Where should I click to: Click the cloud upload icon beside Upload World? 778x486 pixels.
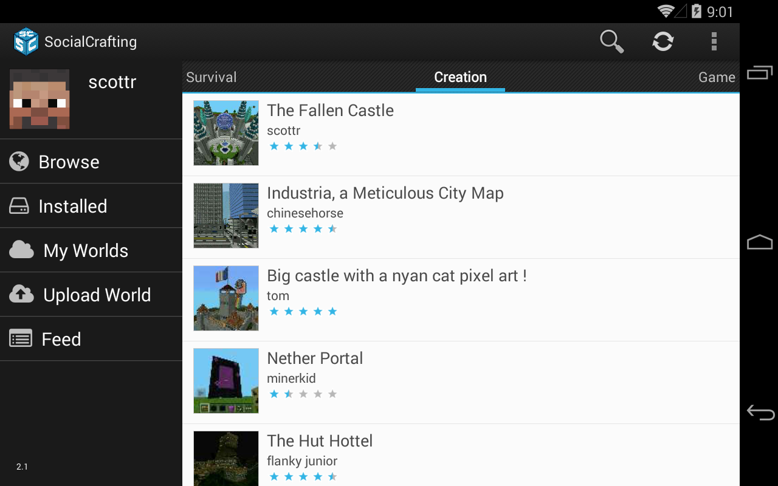tap(21, 294)
